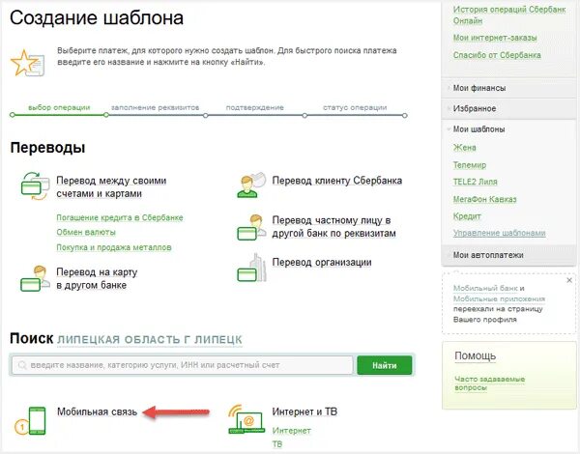Click the person icon for 'Перевод клиенту Сбербанка'
Image resolution: width=580 pixels, height=454 pixels.
[x=251, y=184]
